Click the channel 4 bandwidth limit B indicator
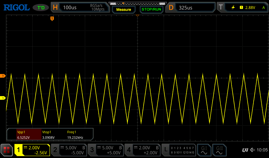 tap(157, 148)
